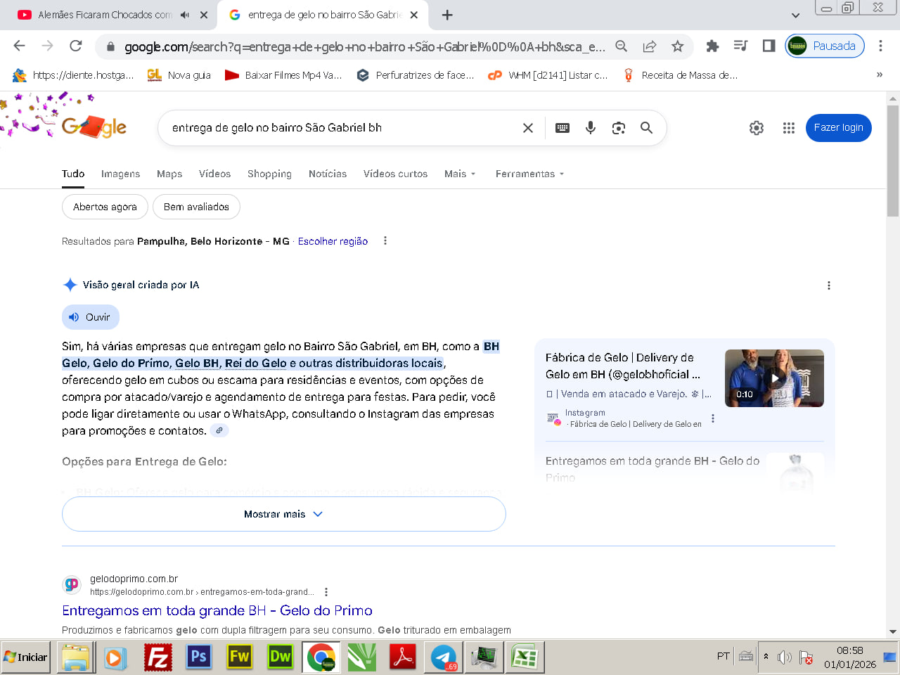Switch to the Notícias tab

[x=328, y=174]
